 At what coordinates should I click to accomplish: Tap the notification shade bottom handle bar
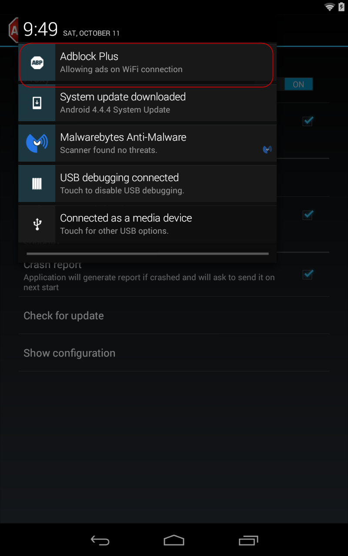pyautogui.click(x=147, y=254)
